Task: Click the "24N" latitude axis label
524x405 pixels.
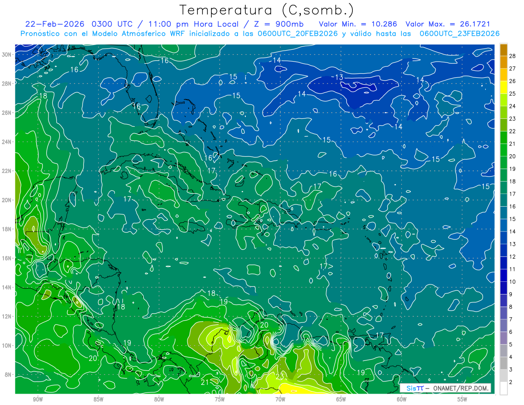Action: pos(7,142)
